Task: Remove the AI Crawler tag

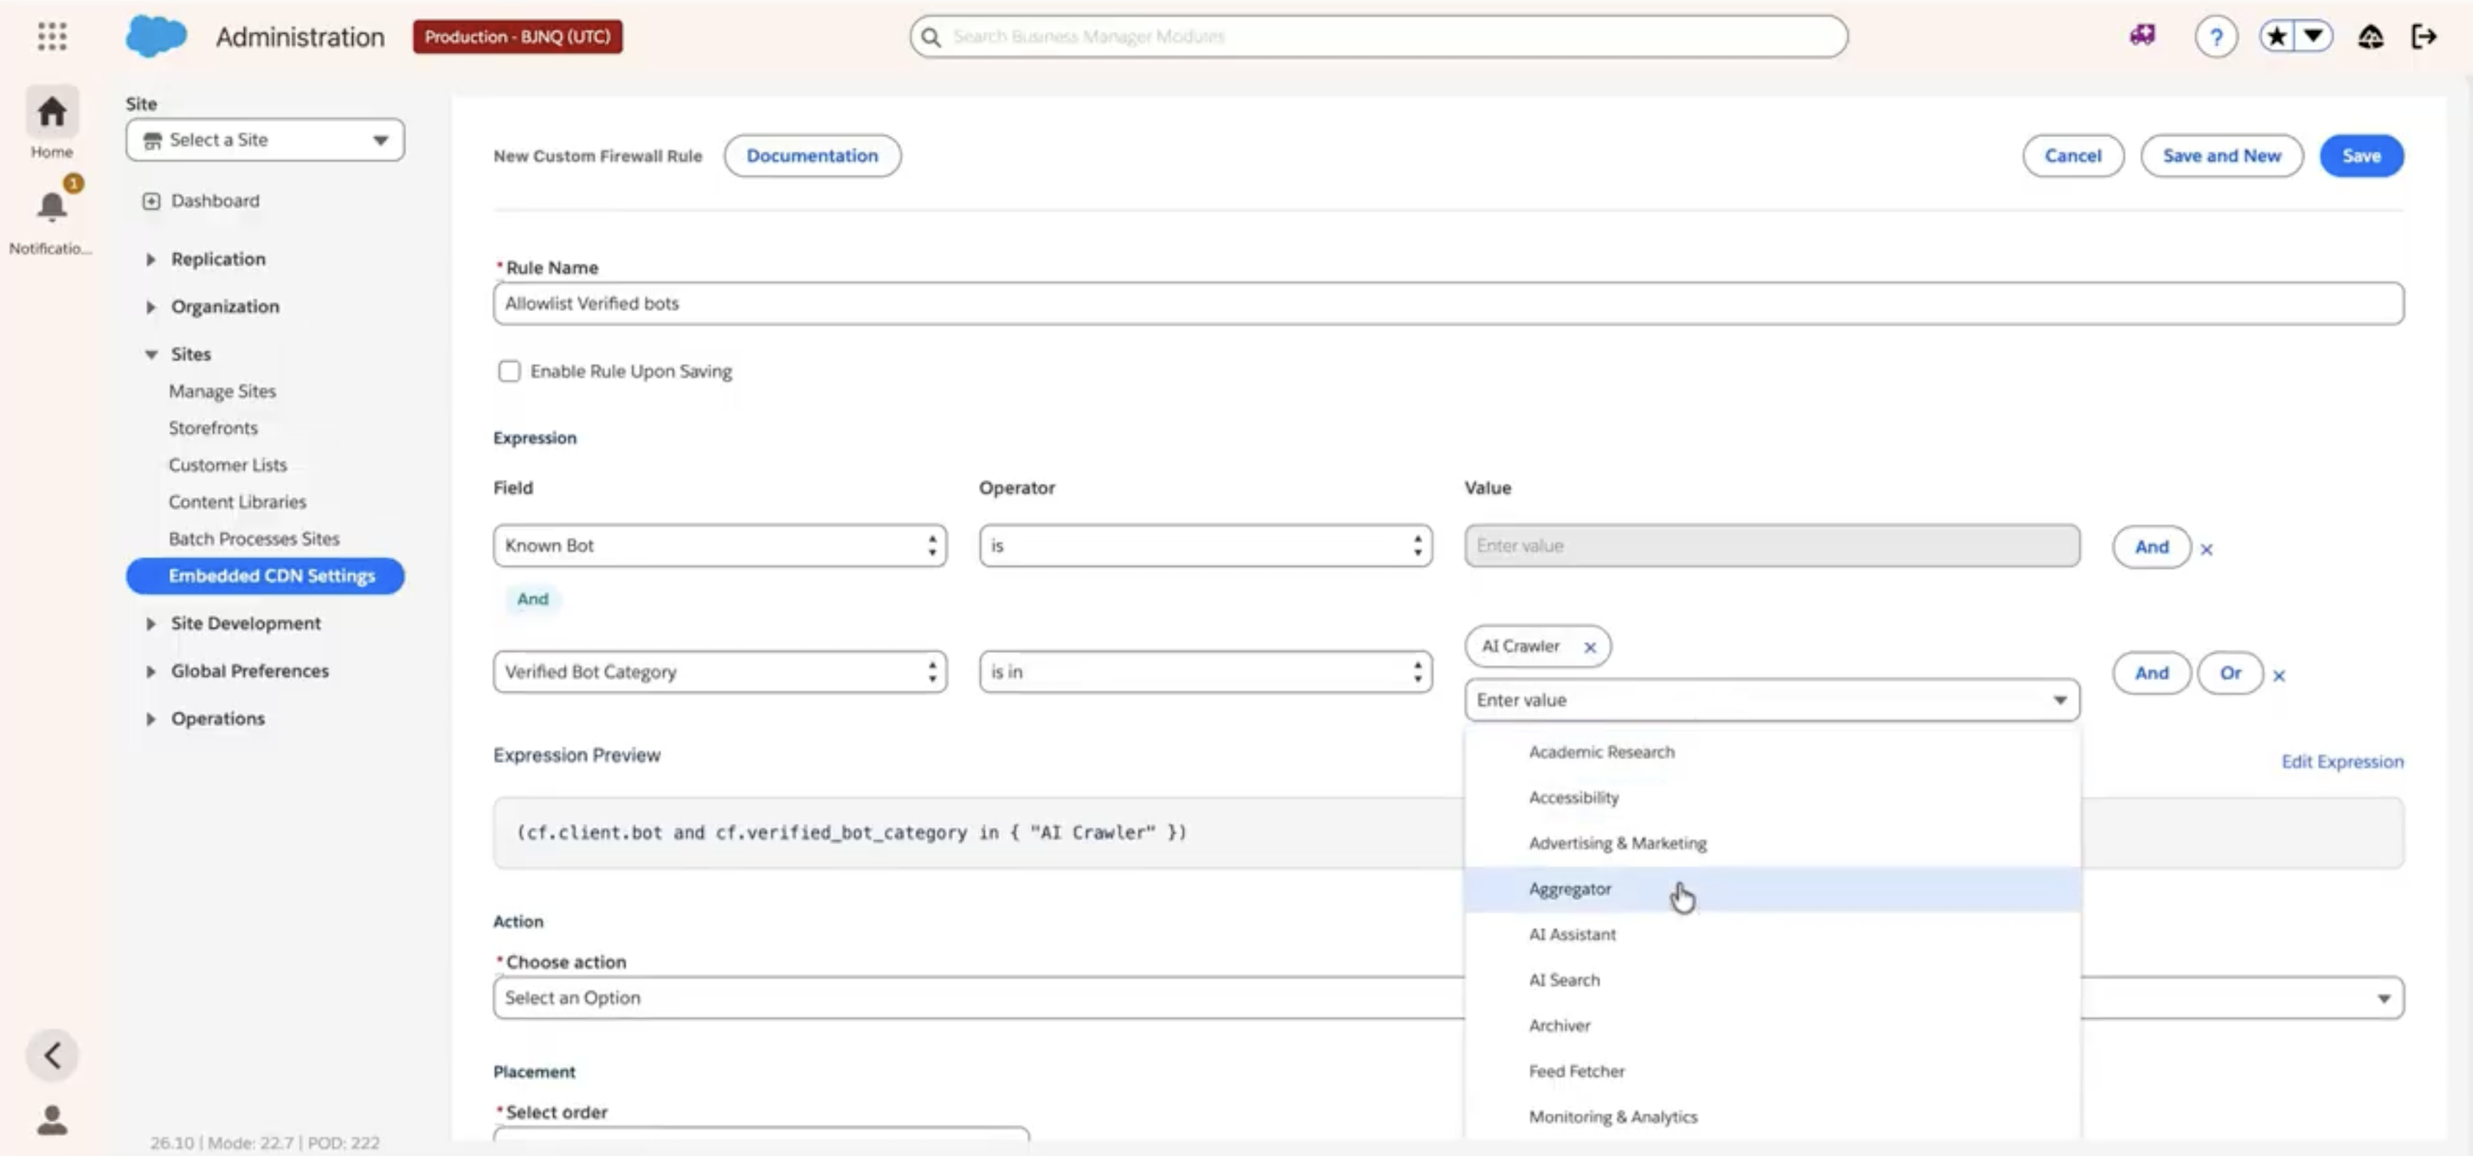Action: click(1590, 648)
